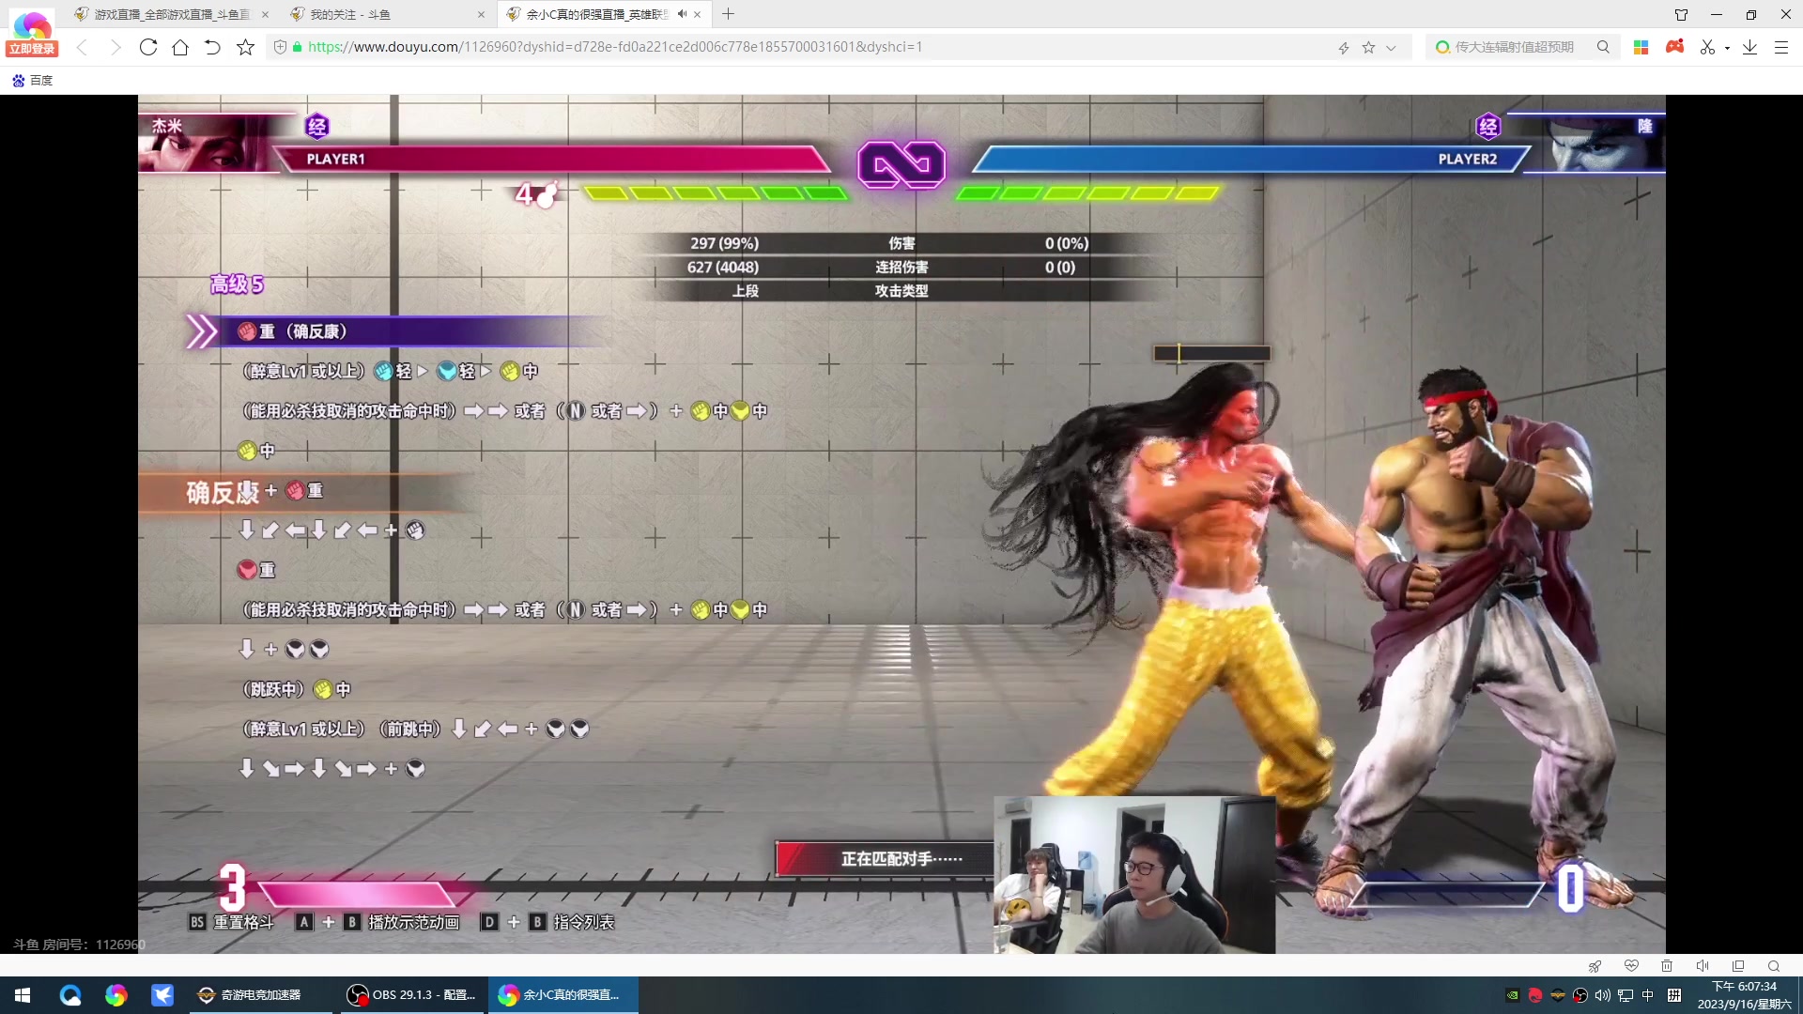Open NVIDIA tray icon
The height and width of the screenshot is (1014, 1803).
click(1512, 995)
